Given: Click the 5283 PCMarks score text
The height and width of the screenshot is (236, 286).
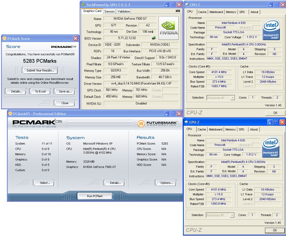Looking at the screenshot, I should [40, 61].
